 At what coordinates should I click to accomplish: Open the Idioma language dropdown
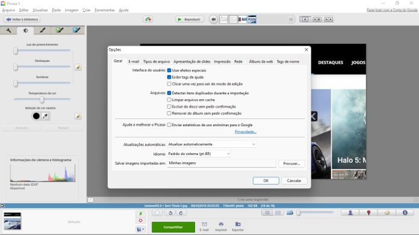pos(199,154)
